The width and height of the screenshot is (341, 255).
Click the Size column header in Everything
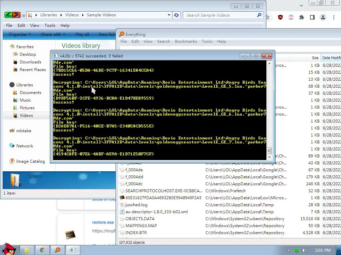304,58
